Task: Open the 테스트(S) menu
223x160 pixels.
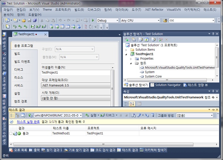Action: (210, 10)
